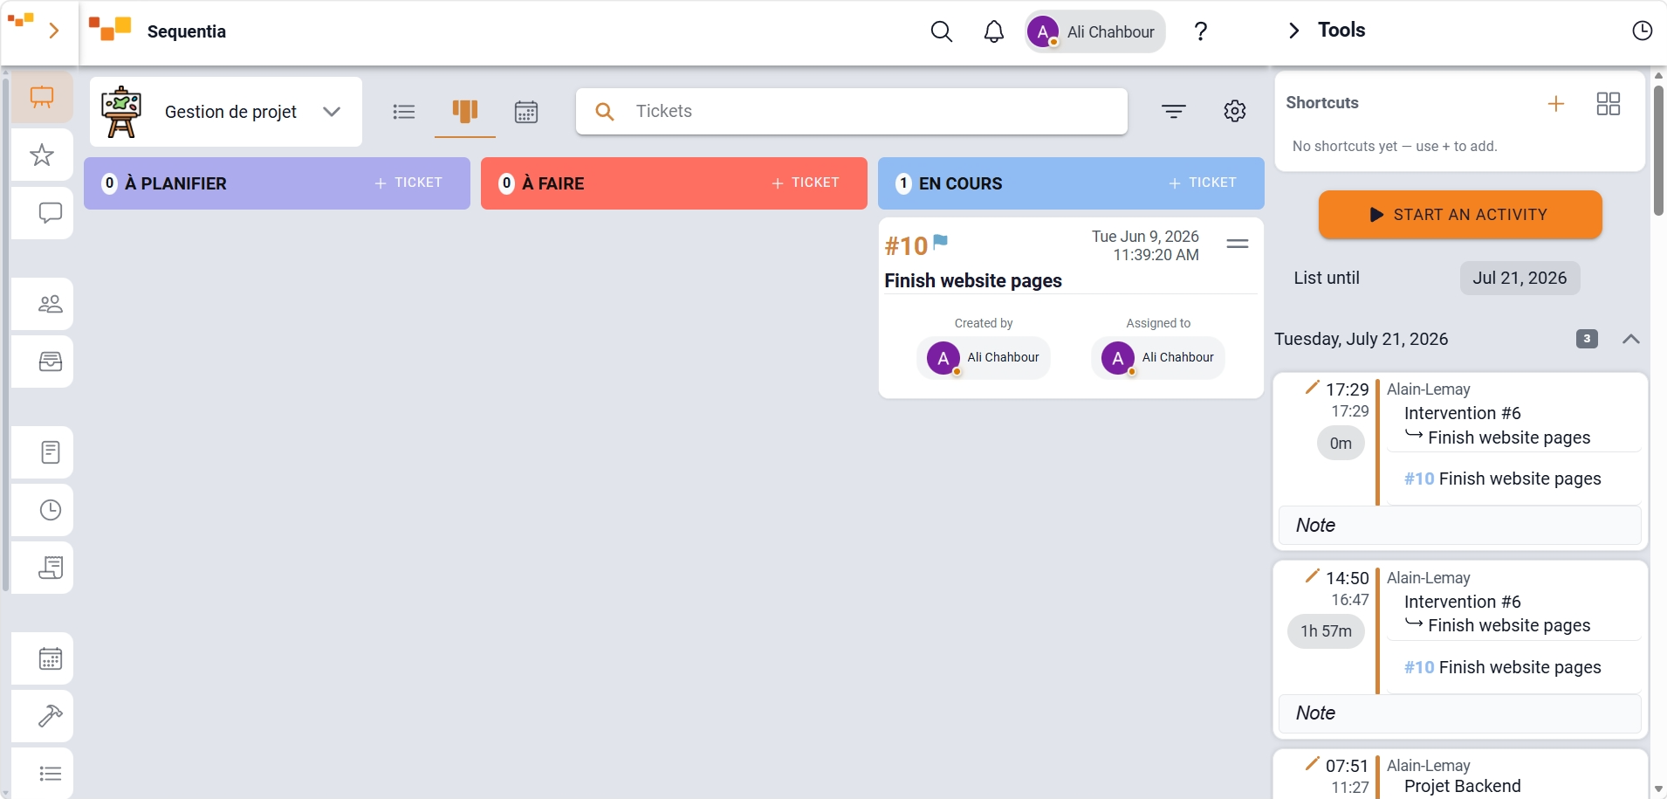This screenshot has width=1667, height=799.
Task: Collapse Tuesday, July 21, 2026 group
Action: coord(1630,339)
